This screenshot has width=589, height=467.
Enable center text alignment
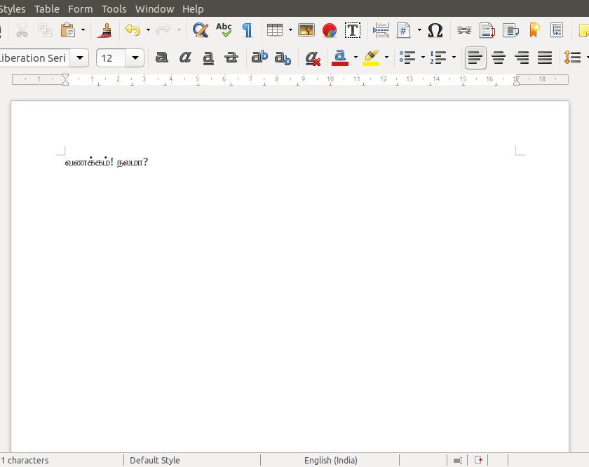point(499,58)
